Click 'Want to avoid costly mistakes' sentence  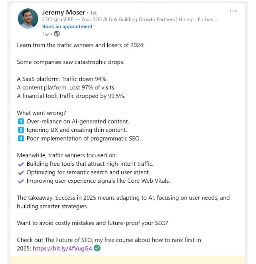point(92,223)
